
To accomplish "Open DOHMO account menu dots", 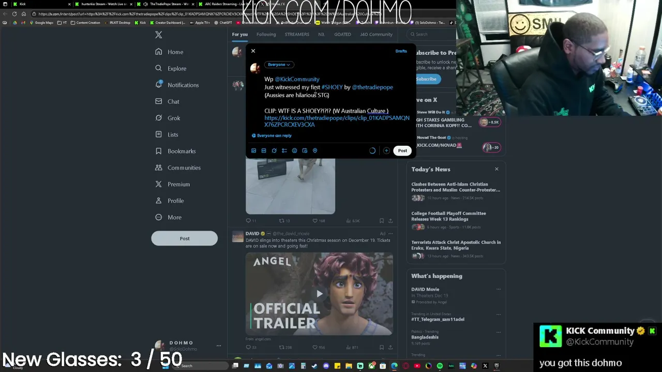I will click(x=218, y=346).
